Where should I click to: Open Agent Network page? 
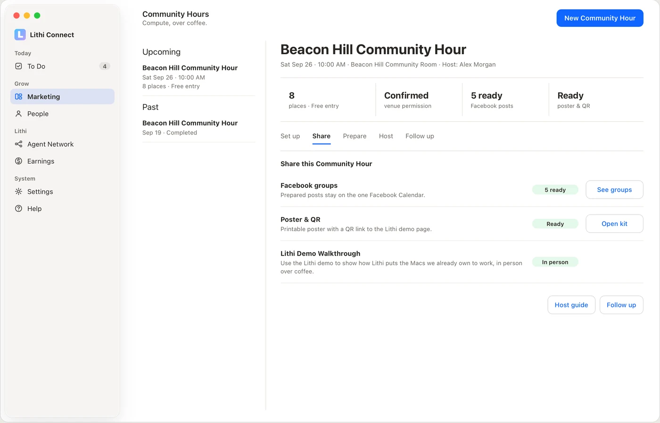pos(62,144)
